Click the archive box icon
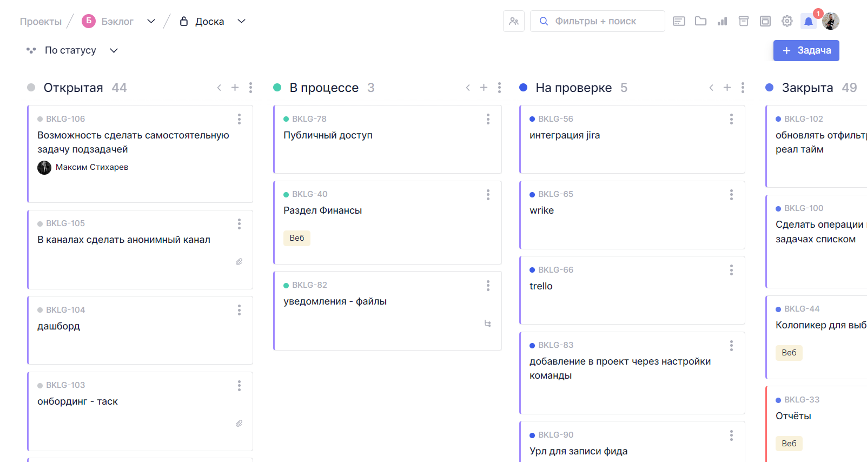 744,21
